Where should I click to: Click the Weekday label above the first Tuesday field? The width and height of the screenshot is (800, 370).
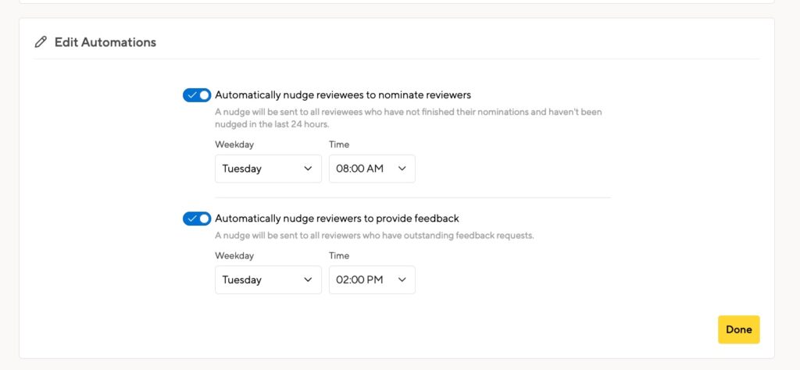coord(234,144)
